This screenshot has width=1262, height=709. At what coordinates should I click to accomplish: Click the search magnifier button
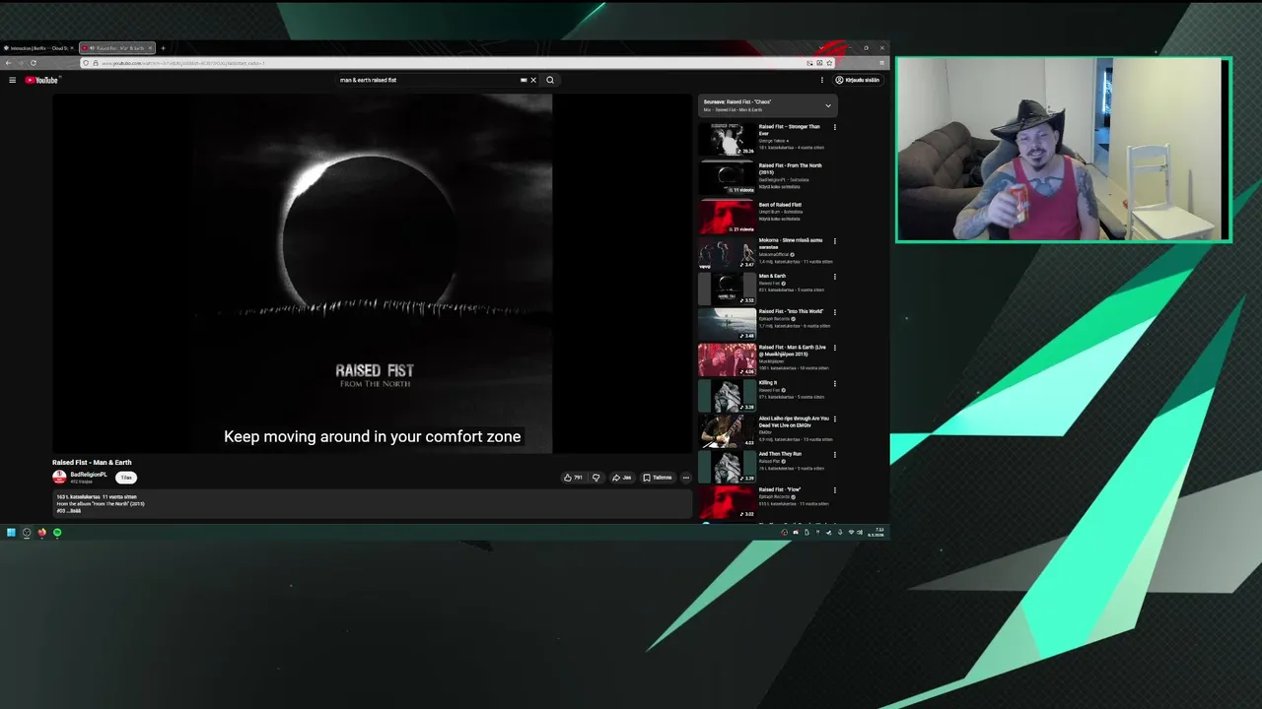pyautogui.click(x=550, y=80)
